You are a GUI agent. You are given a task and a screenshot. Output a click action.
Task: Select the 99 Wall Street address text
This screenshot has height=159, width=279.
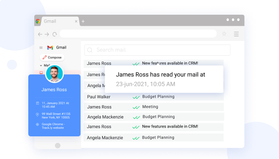(x=56, y=116)
